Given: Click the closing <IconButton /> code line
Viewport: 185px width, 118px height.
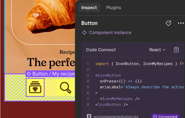Looking at the screenshot, I should pyautogui.click(x=111, y=105).
